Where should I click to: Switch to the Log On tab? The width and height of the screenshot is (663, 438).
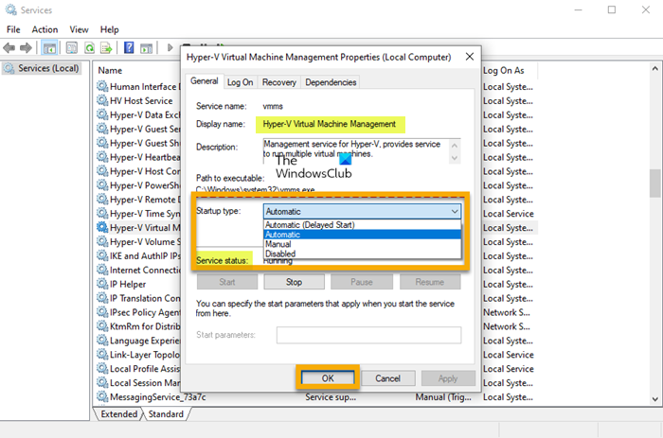point(241,82)
